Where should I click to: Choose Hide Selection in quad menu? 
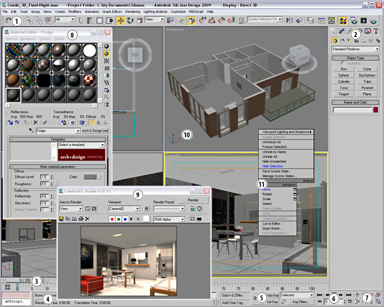coord(273,166)
